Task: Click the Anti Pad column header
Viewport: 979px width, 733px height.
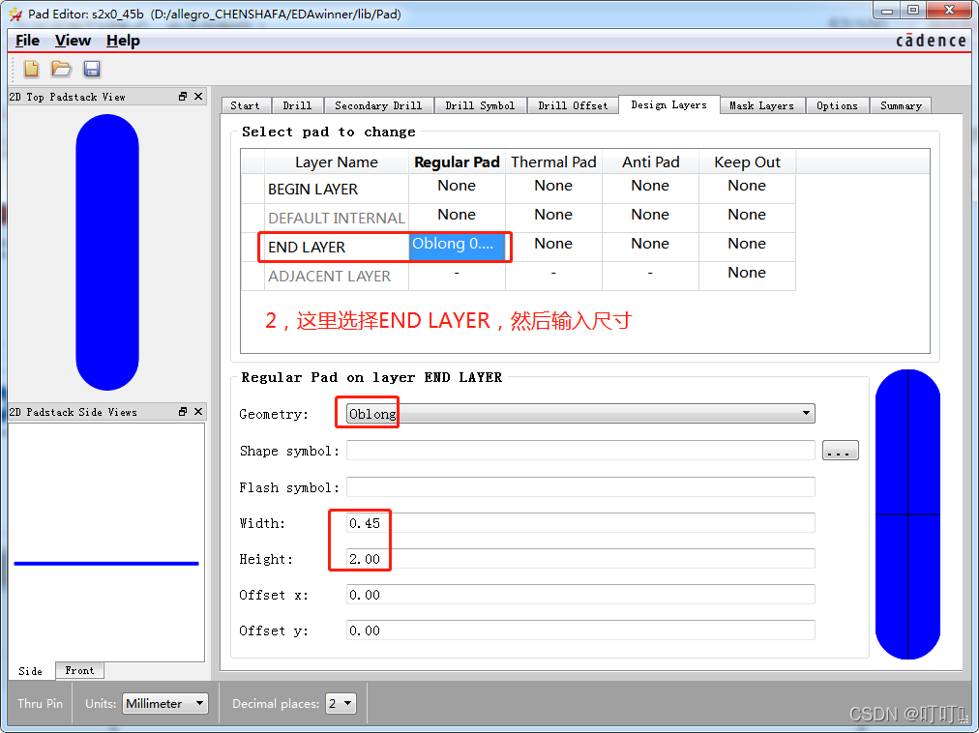Action: tap(650, 161)
